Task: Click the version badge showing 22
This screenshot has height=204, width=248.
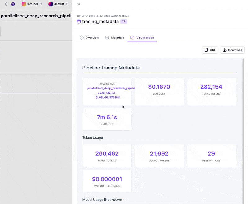Action: [x=124, y=21]
